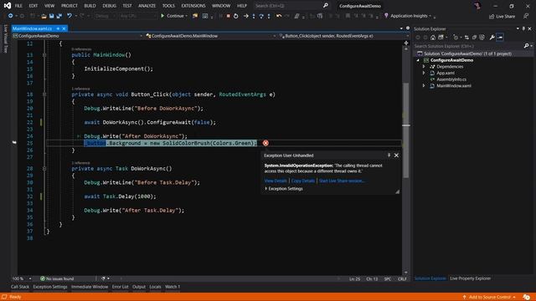
Task: Click the Live Share button
Action: tap(502, 17)
